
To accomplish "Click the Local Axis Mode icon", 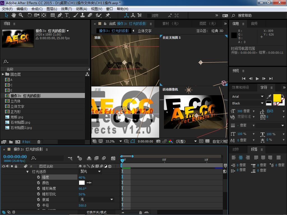I will (x=126, y=15).
